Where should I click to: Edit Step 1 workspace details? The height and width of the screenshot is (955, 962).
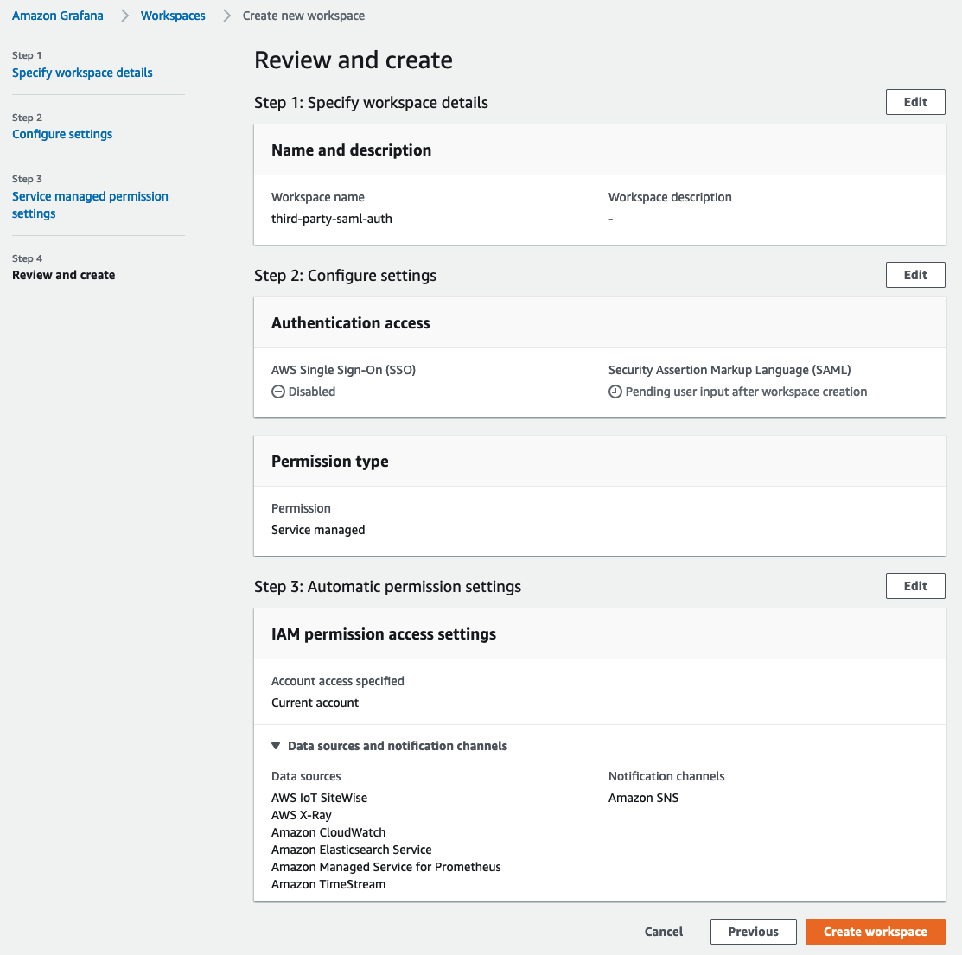coord(915,103)
